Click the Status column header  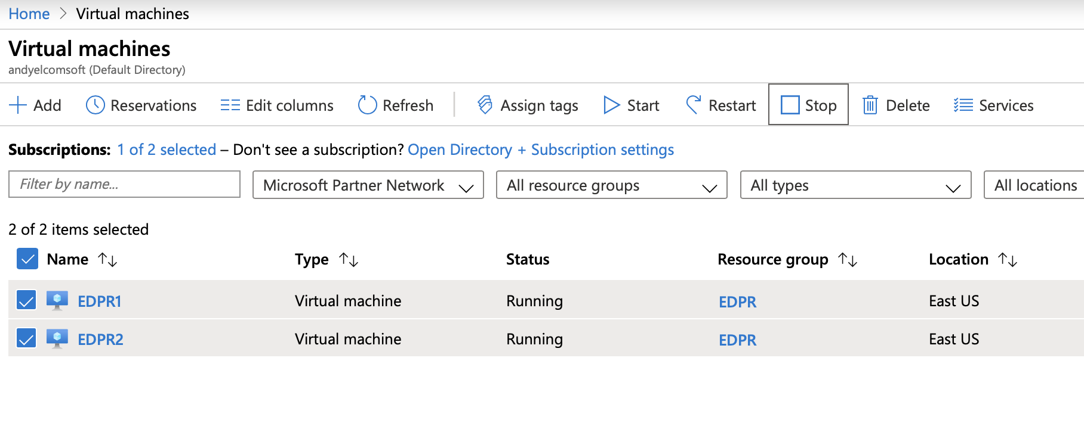point(528,259)
